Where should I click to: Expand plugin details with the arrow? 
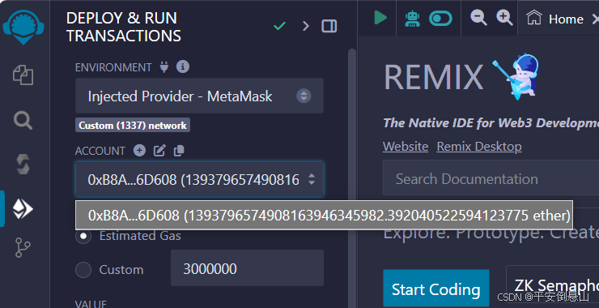click(x=306, y=26)
